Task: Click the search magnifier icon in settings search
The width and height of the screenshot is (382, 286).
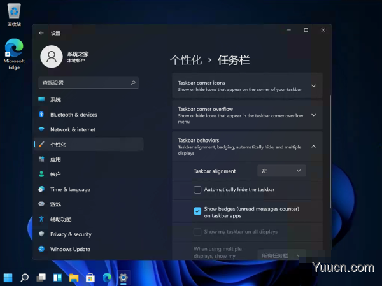Action: click(x=133, y=83)
